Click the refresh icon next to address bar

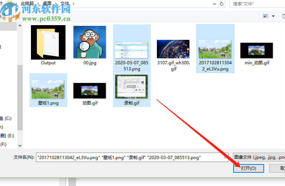coord(222,4)
